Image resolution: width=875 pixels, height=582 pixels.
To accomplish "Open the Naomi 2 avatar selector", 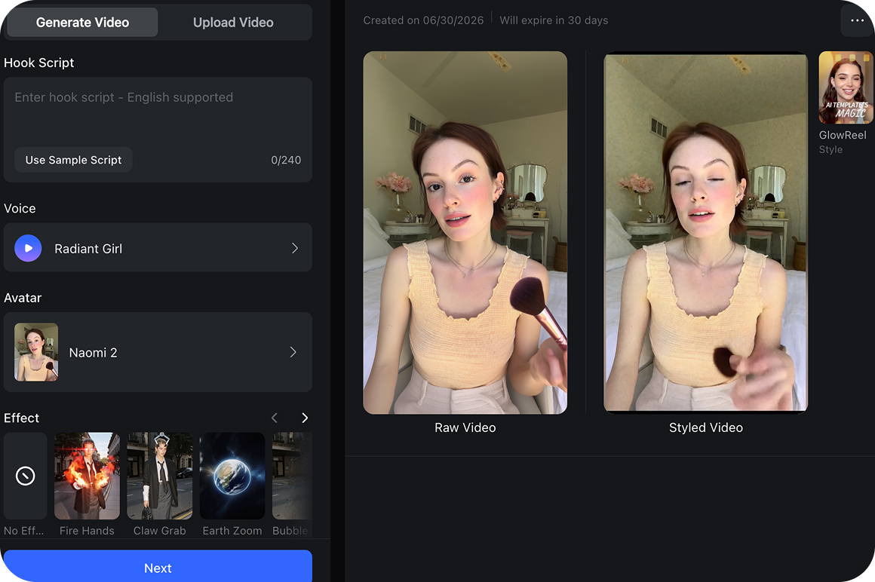I will coord(158,352).
